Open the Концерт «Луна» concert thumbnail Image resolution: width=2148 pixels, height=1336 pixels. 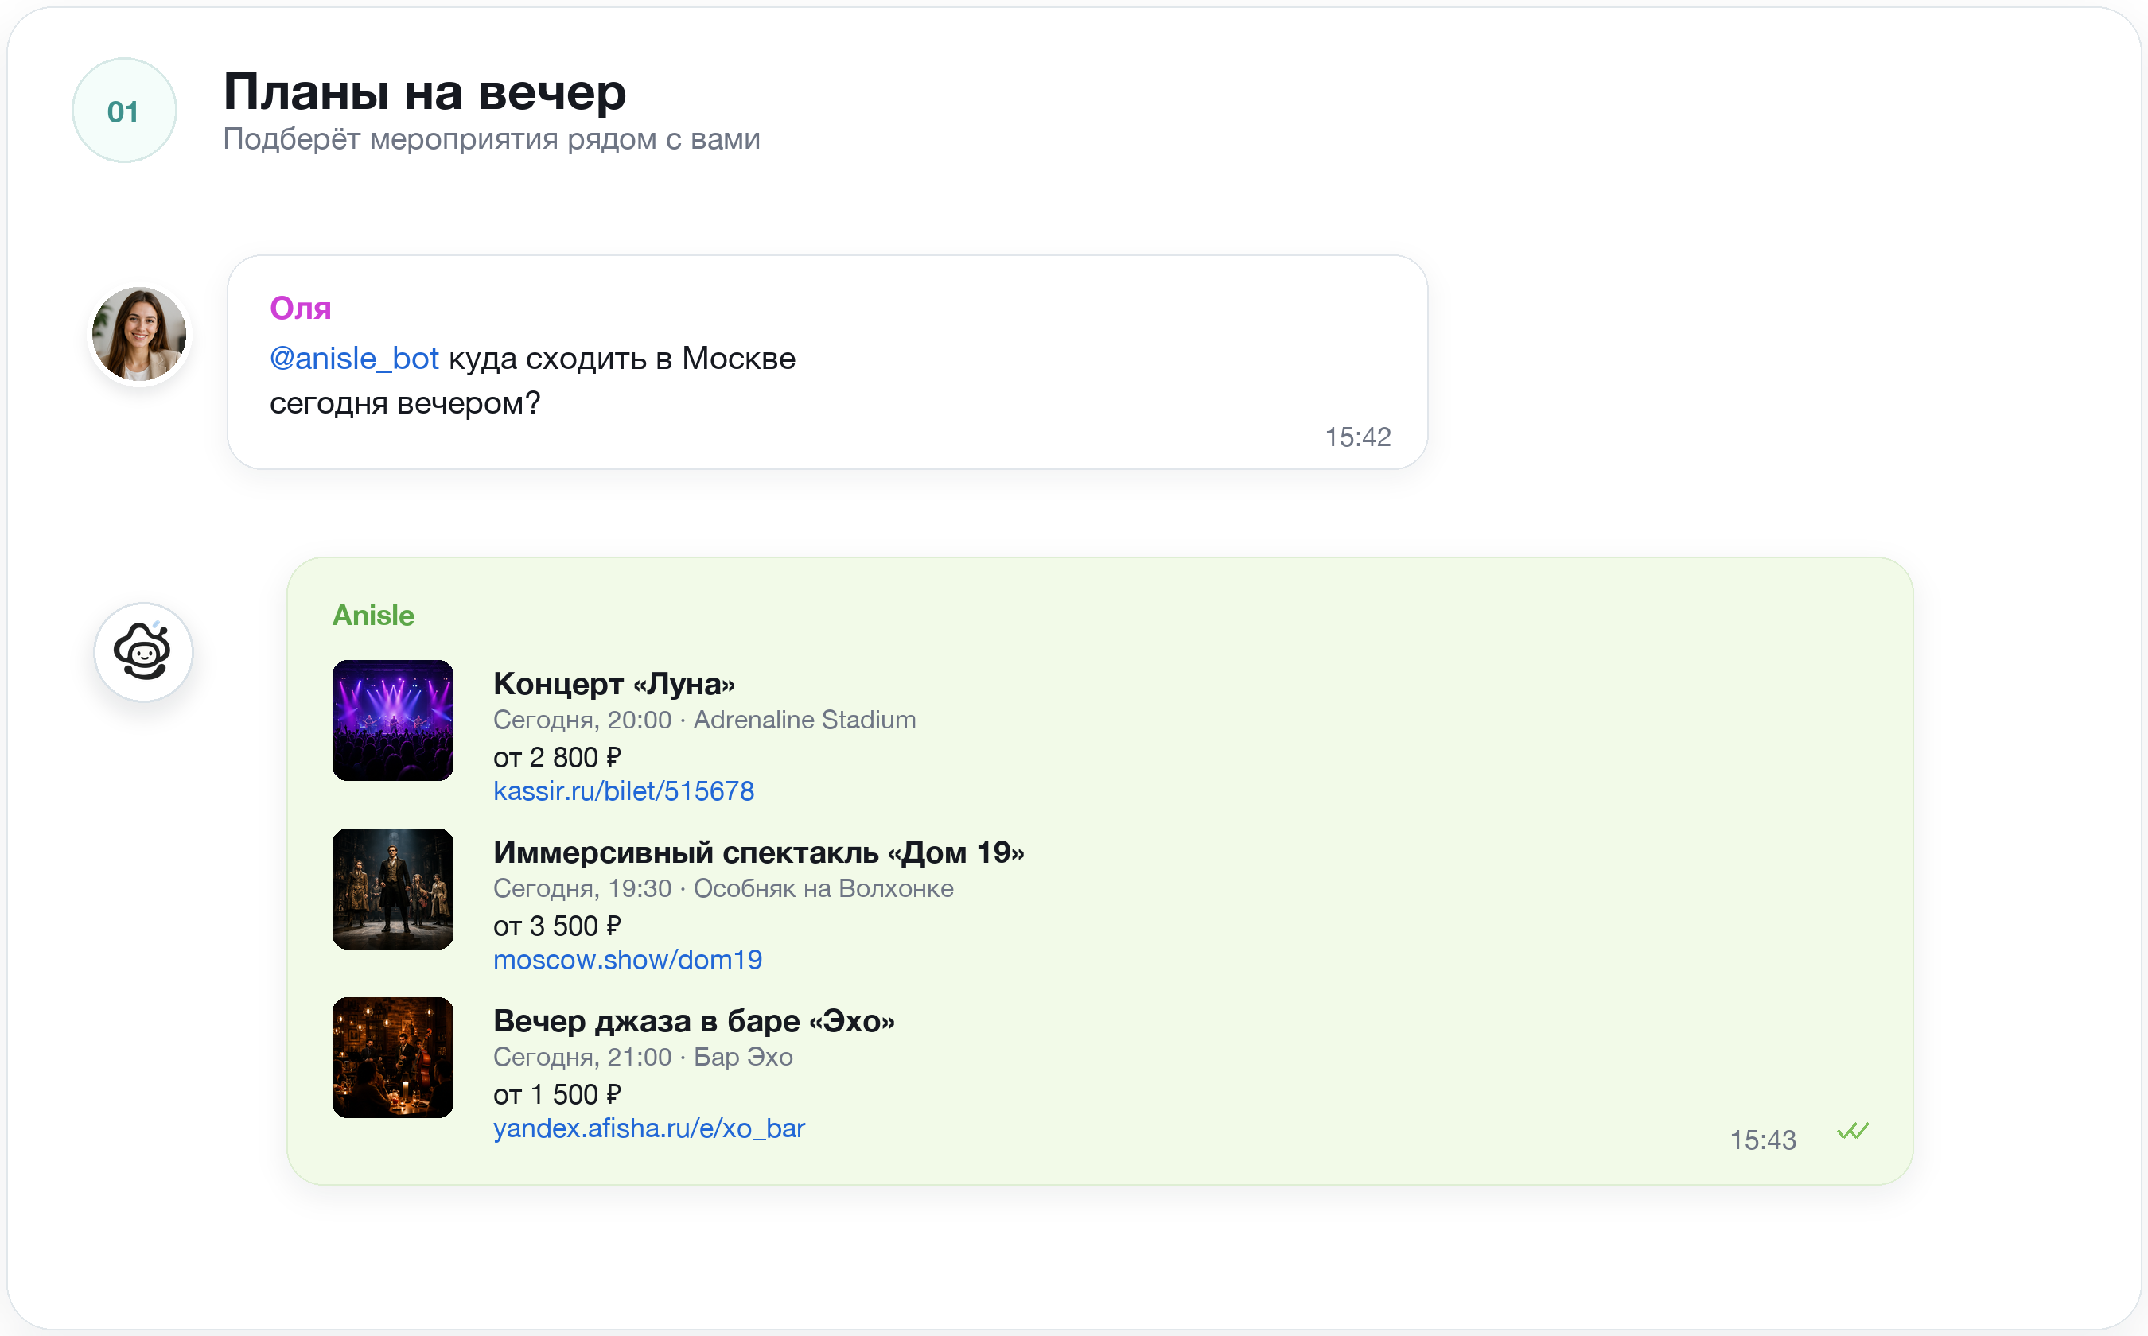(392, 720)
